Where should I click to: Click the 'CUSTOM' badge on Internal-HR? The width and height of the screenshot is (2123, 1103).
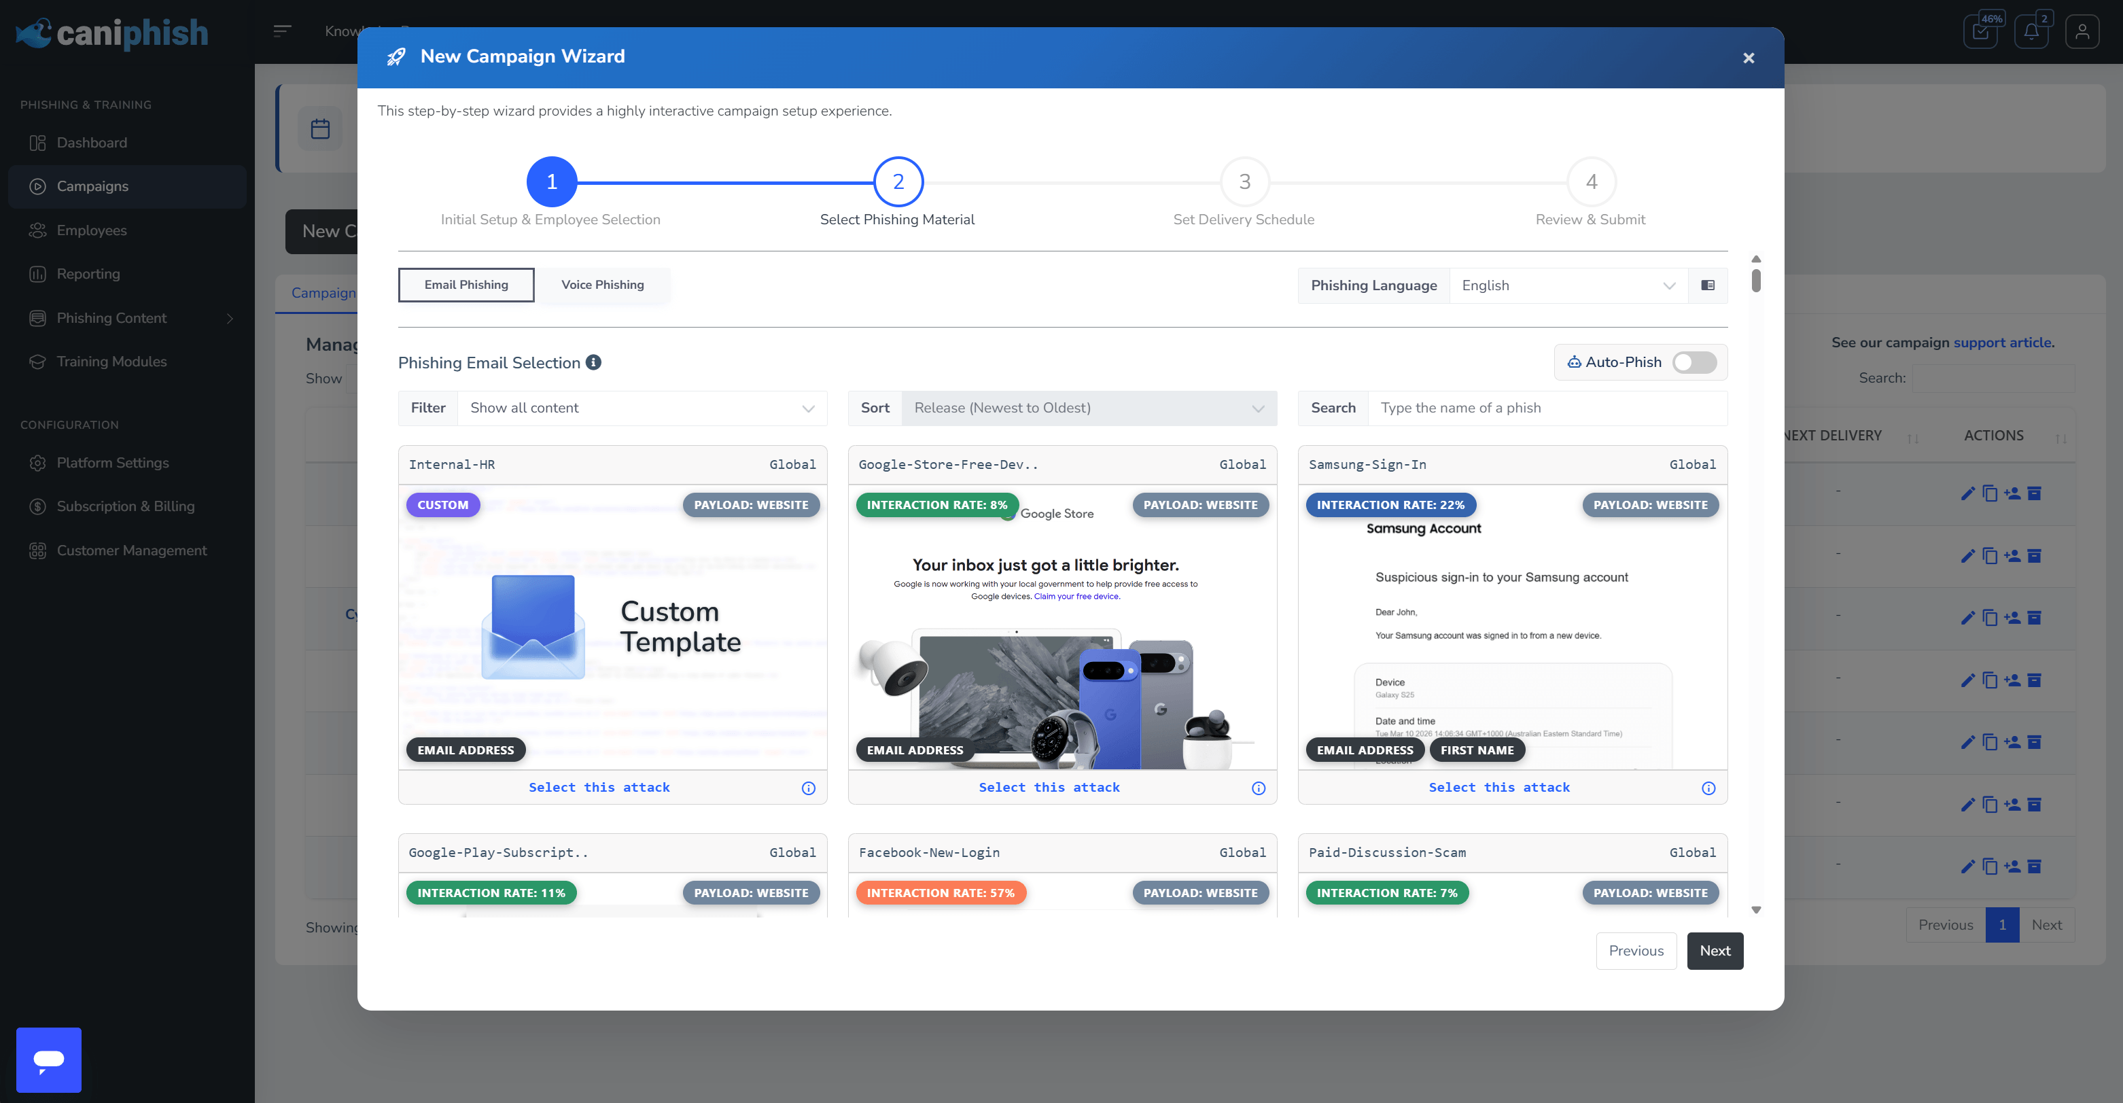442,504
